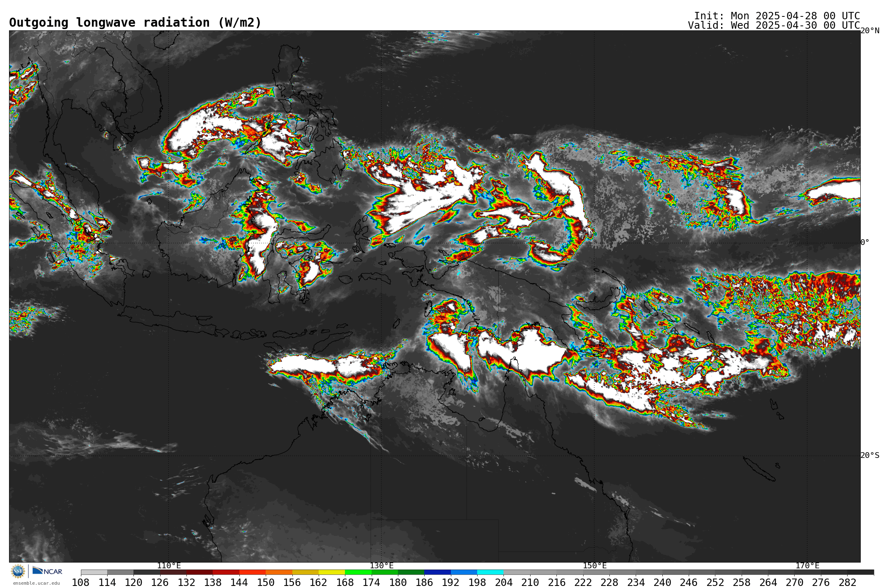
Task: Click the Init: Mon 2025-04-28 00 UTC label
Action: click(x=777, y=16)
